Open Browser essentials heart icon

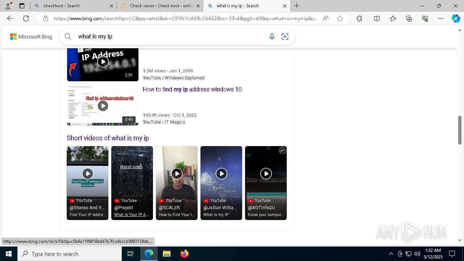click(425, 18)
